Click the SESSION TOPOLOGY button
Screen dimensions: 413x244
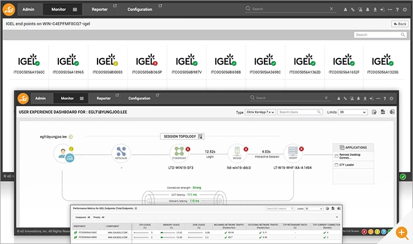point(182,137)
